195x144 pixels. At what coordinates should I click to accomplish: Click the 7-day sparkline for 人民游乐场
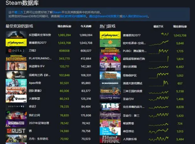pos(159,139)
